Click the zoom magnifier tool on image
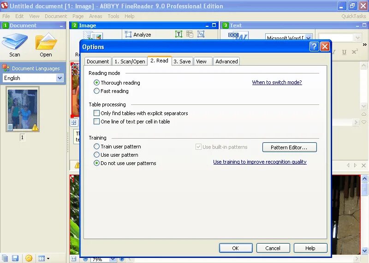The image size is (369, 263). (75, 68)
